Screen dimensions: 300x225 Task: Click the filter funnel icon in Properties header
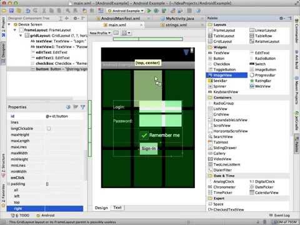click(82, 107)
